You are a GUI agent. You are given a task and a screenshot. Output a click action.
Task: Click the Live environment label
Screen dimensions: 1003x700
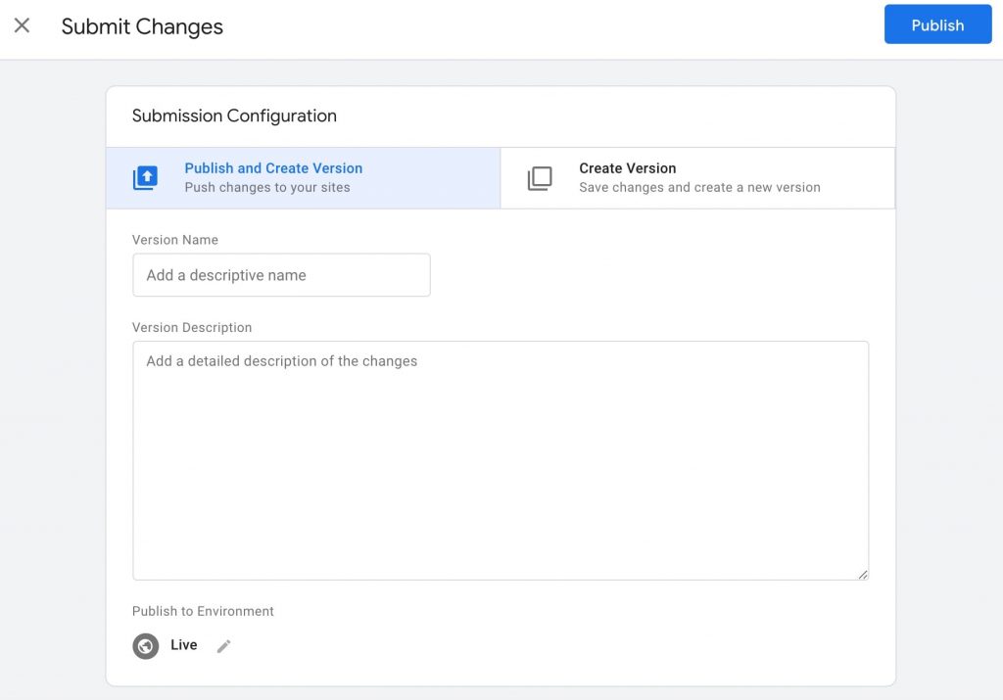coord(184,645)
